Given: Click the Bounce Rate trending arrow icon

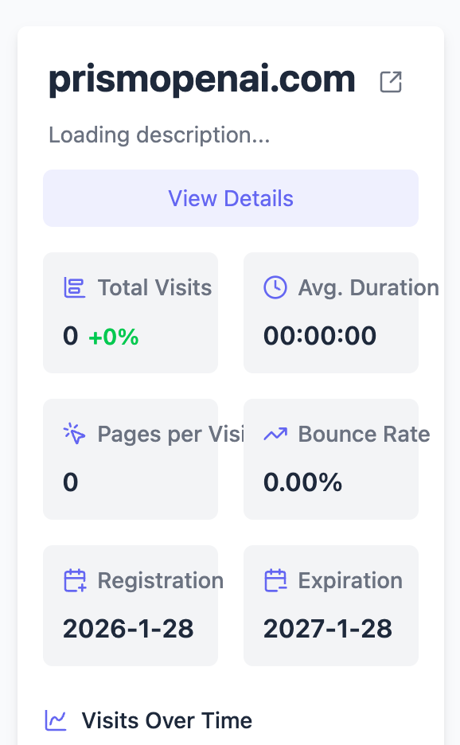Looking at the screenshot, I should pos(275,434).
